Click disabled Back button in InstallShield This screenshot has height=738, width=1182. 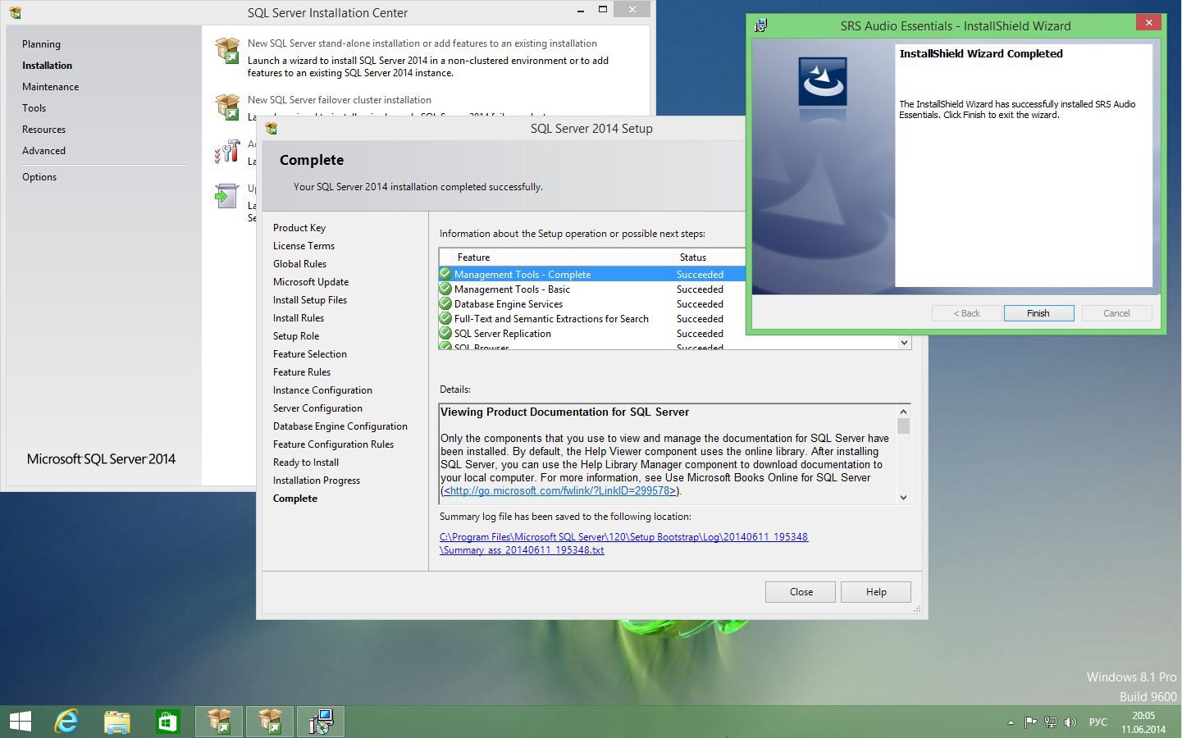pyautogui.click(x=966, y=313)
